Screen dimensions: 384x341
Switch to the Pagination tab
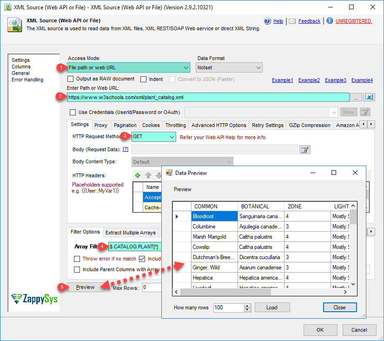click(125, 125)
